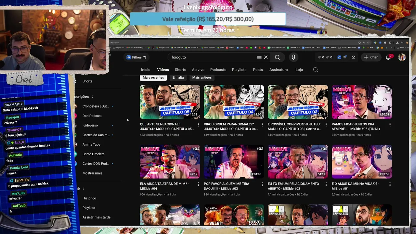
Task: Open options menu for 'VAMOS FICAR JUNTOS' video
Action: pyautogui.click(x=390, y=124)
